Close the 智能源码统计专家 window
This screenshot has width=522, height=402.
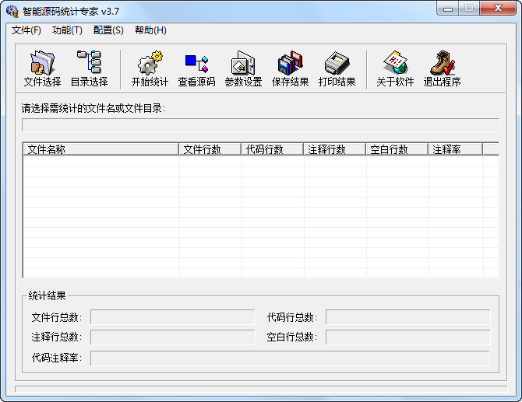coord(498,9)
